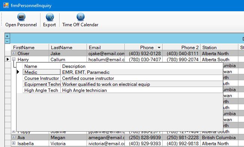
Task: Click phone 2 (250) 981-2228 cell
Action: [x=181, y=138]
